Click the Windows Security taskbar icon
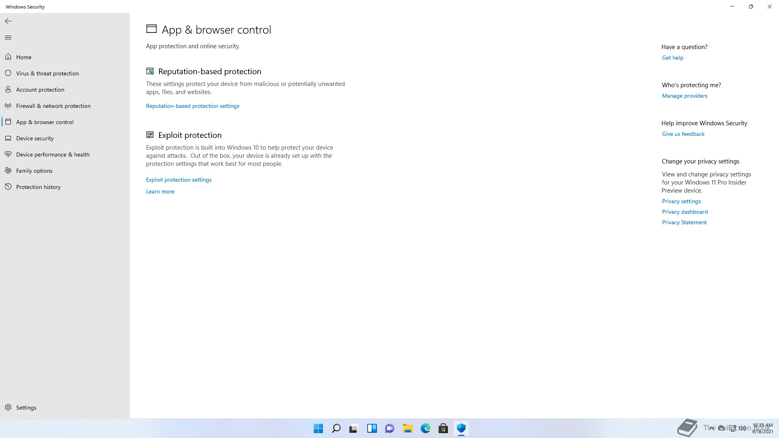Viewport: 779px width, 438px height. (461, 428)
